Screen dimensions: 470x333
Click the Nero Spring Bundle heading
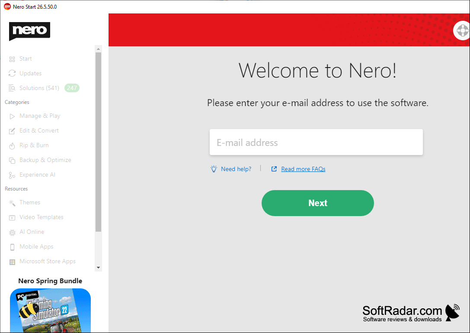click(50, 281)
